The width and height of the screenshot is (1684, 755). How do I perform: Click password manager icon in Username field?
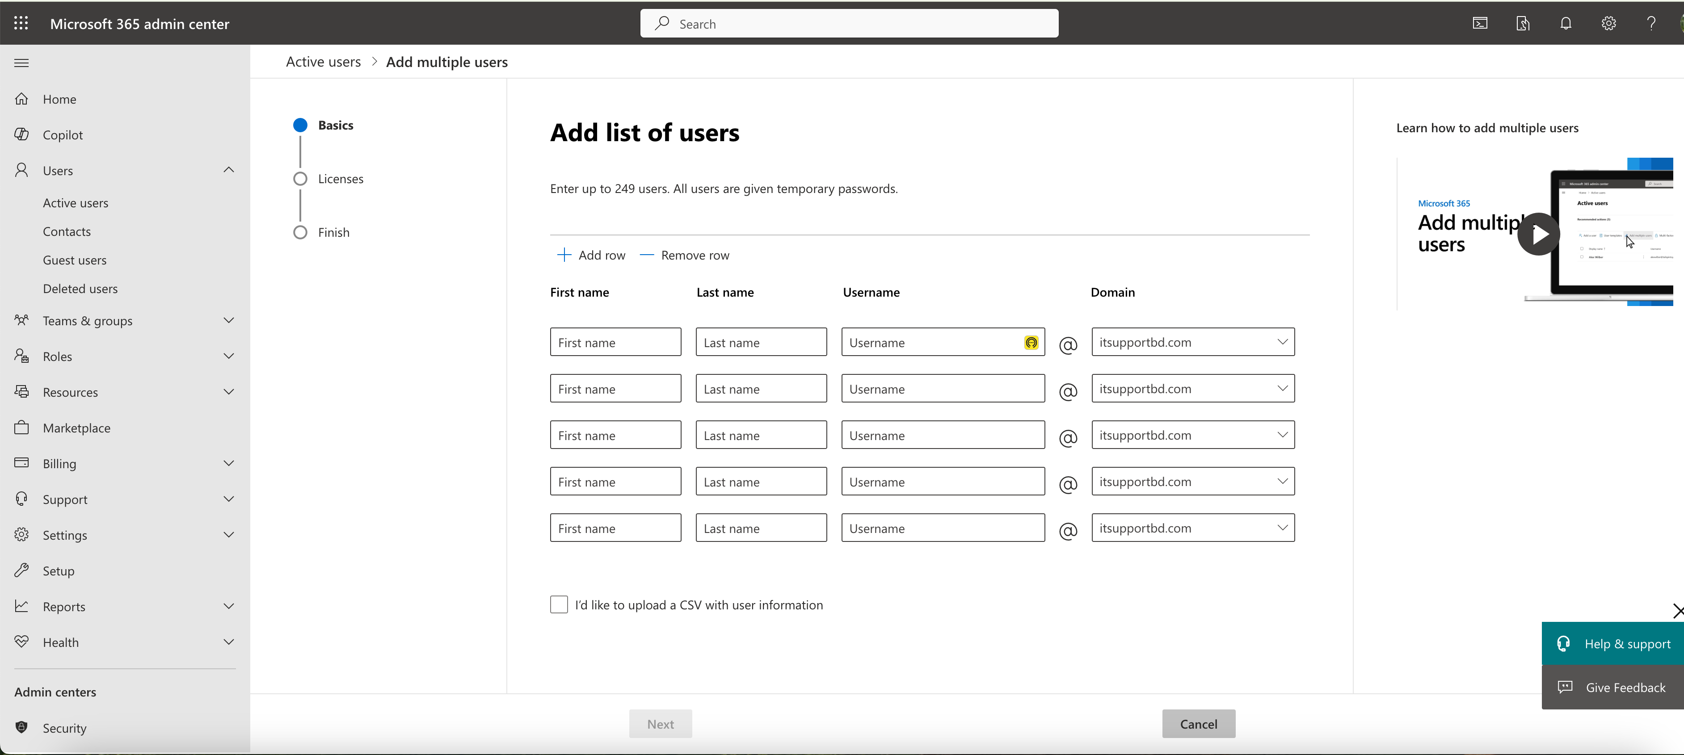point(1031,343)
